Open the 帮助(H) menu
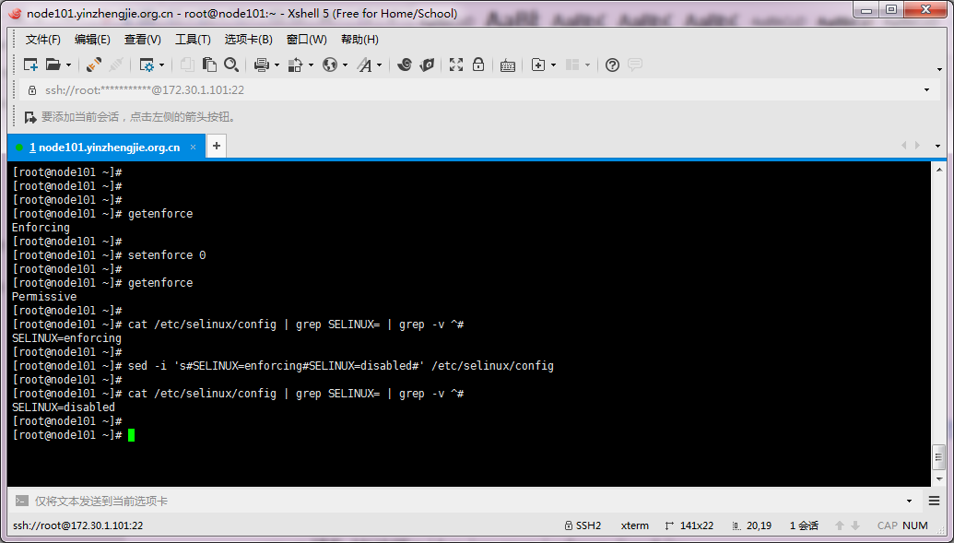The image size is (954, 543). click(x=359, y=40)
